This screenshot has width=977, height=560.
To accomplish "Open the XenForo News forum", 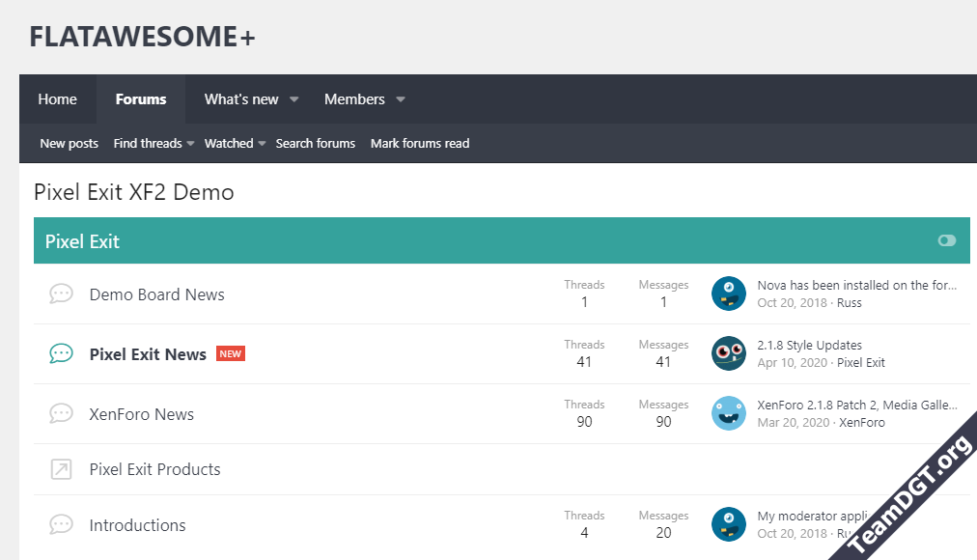I will point(142,414).
